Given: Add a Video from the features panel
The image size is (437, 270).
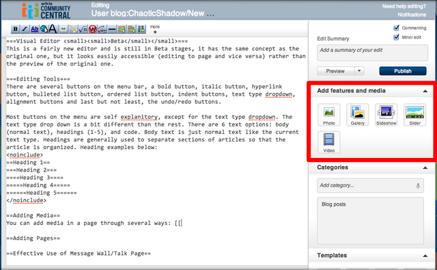Looking at the screenshot, I should (x=329, y=142).
